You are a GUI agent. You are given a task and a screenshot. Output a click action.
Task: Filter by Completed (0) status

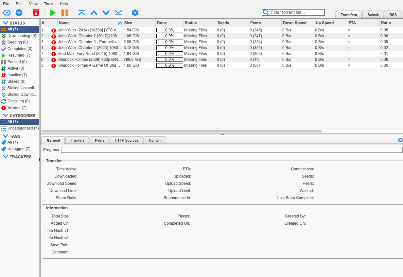pos(20,49)
